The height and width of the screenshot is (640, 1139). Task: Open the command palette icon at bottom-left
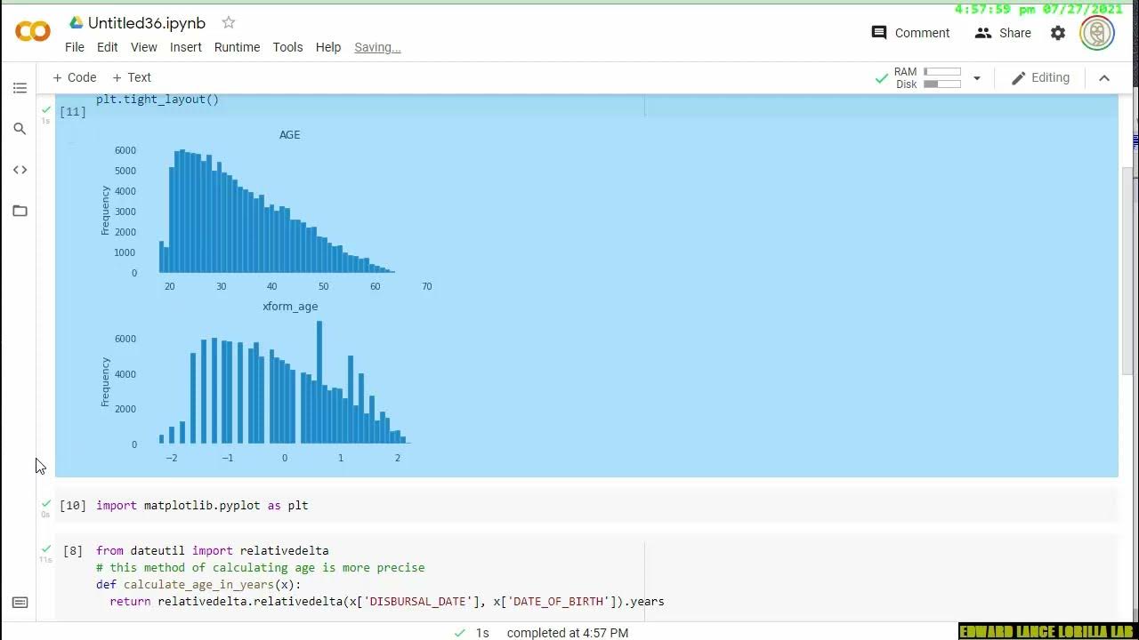pos(20,603)
